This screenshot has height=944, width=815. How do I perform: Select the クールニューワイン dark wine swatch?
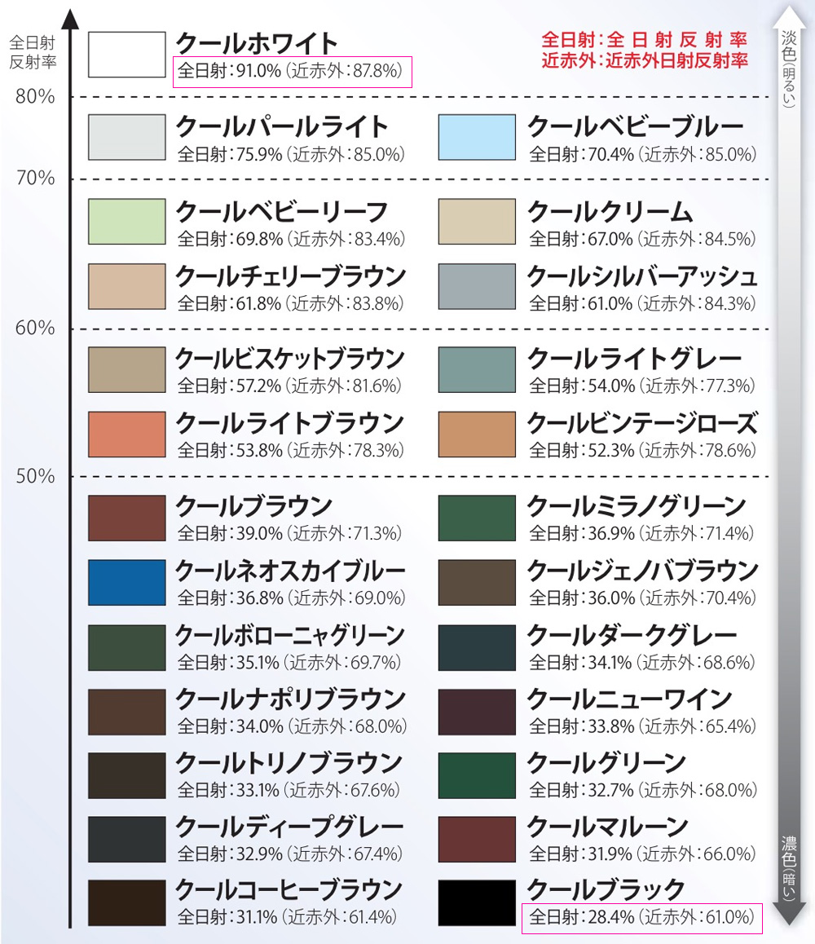click(x=477, y=712)
